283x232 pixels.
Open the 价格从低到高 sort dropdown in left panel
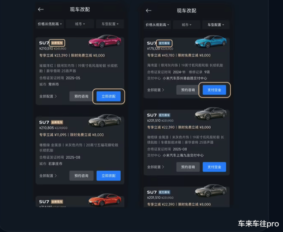[50, 24]
